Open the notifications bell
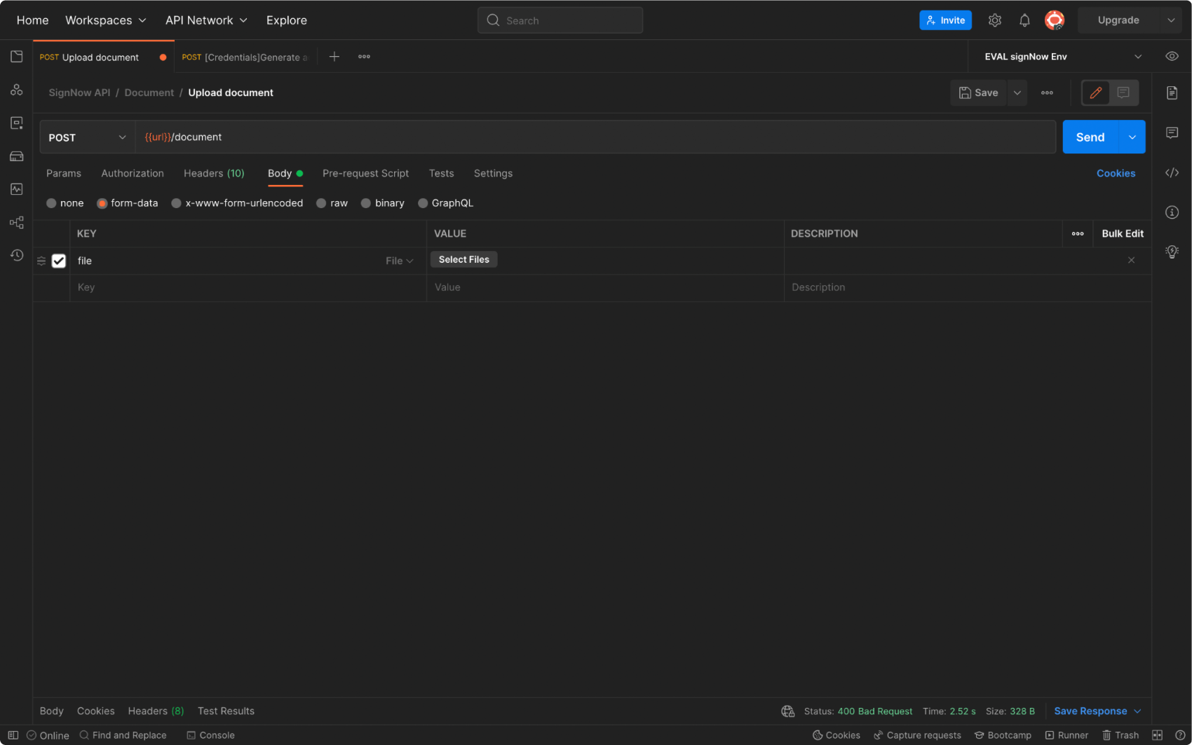Viewport: 1192px width, 745px height. 1024,20
